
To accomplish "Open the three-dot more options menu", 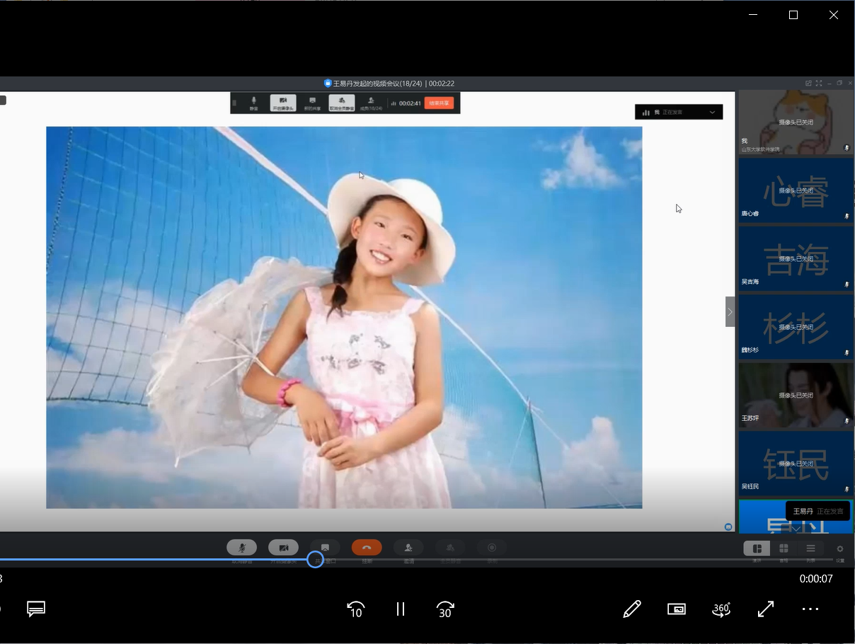I will [810, 609].
